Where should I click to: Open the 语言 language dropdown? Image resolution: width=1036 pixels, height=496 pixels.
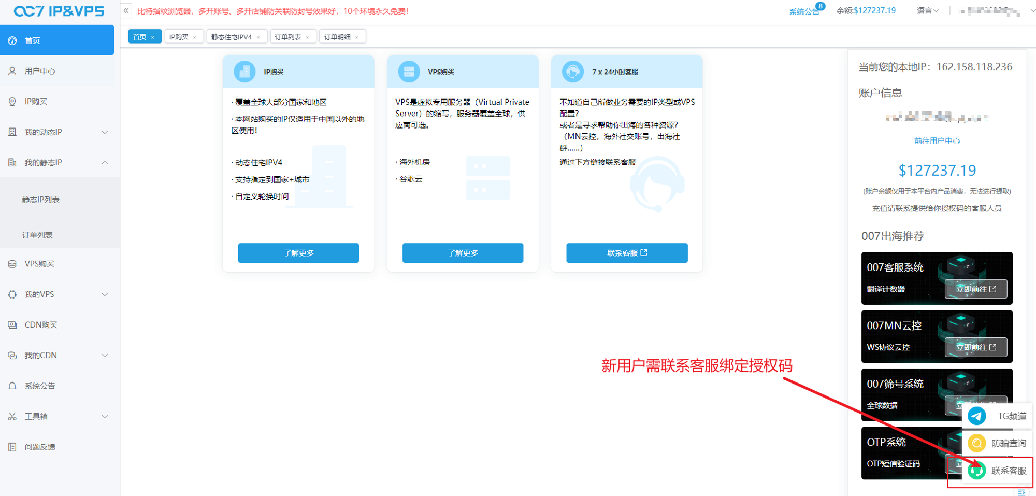click(927, 10)
